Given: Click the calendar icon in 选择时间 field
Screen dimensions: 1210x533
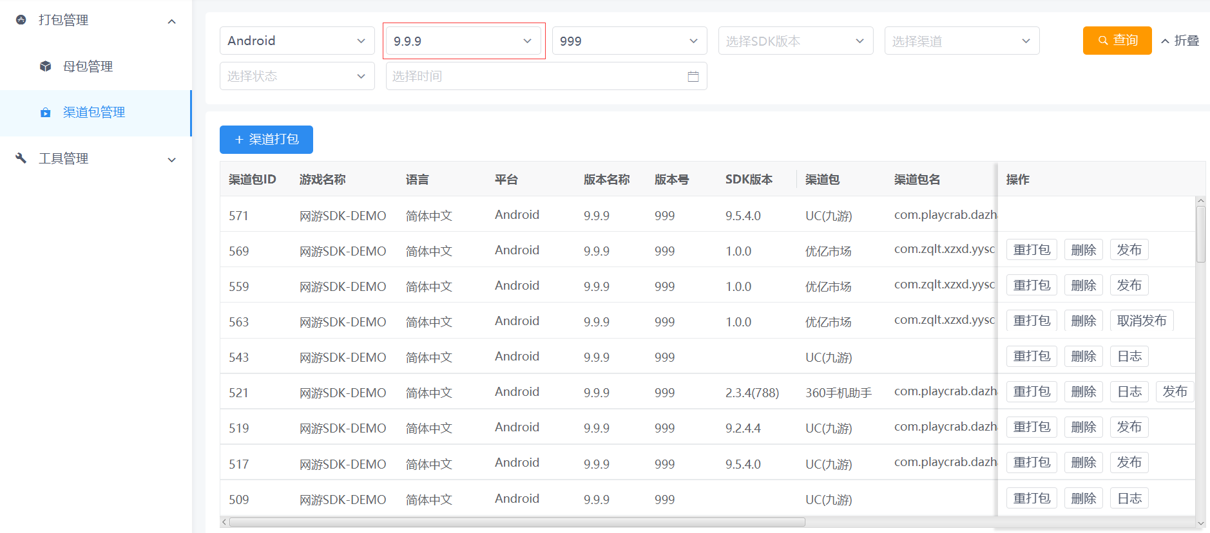Looking at the screenshot, I should tap(693, 77).
